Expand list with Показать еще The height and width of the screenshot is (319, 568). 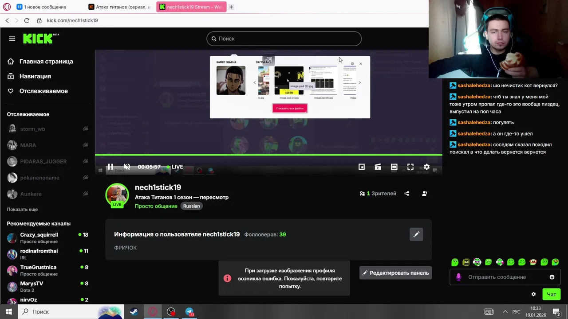point(22,209)
